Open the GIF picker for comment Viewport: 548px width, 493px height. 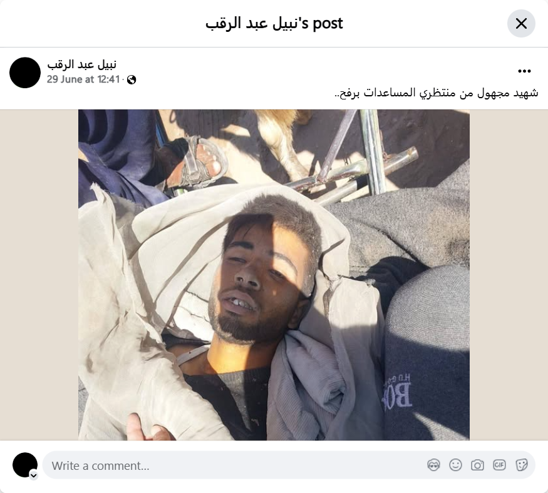coord(499,465)
